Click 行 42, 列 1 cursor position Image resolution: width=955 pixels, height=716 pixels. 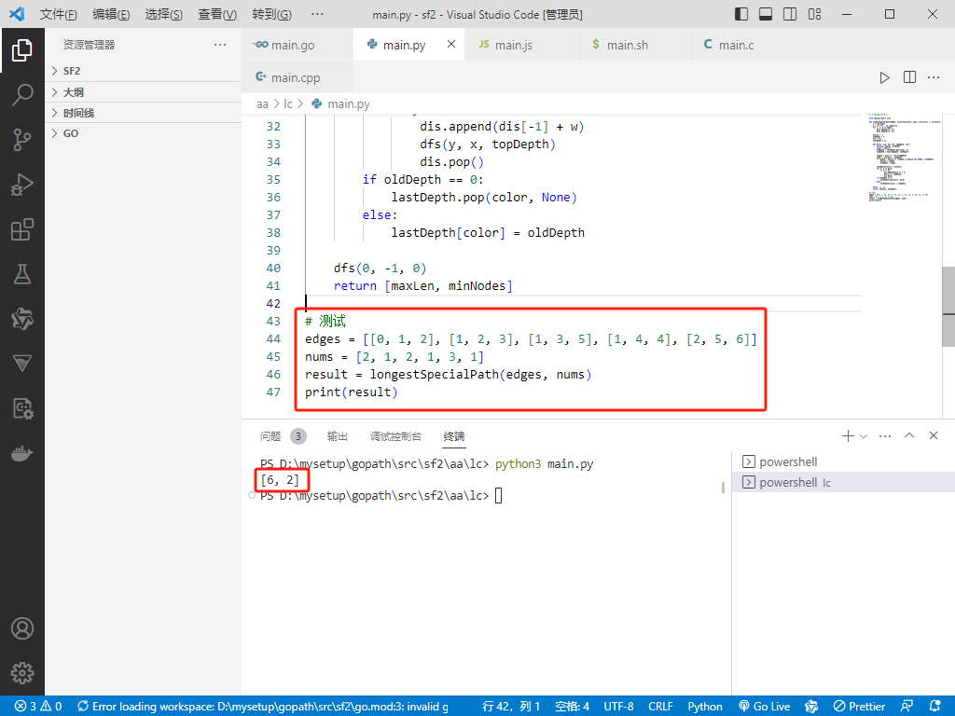[512, 707]
